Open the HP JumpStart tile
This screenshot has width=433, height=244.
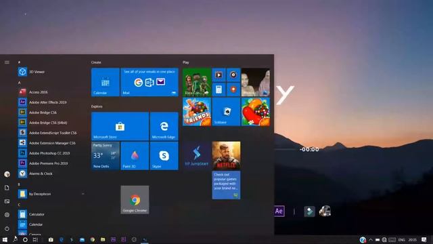[x=197, y=155]
